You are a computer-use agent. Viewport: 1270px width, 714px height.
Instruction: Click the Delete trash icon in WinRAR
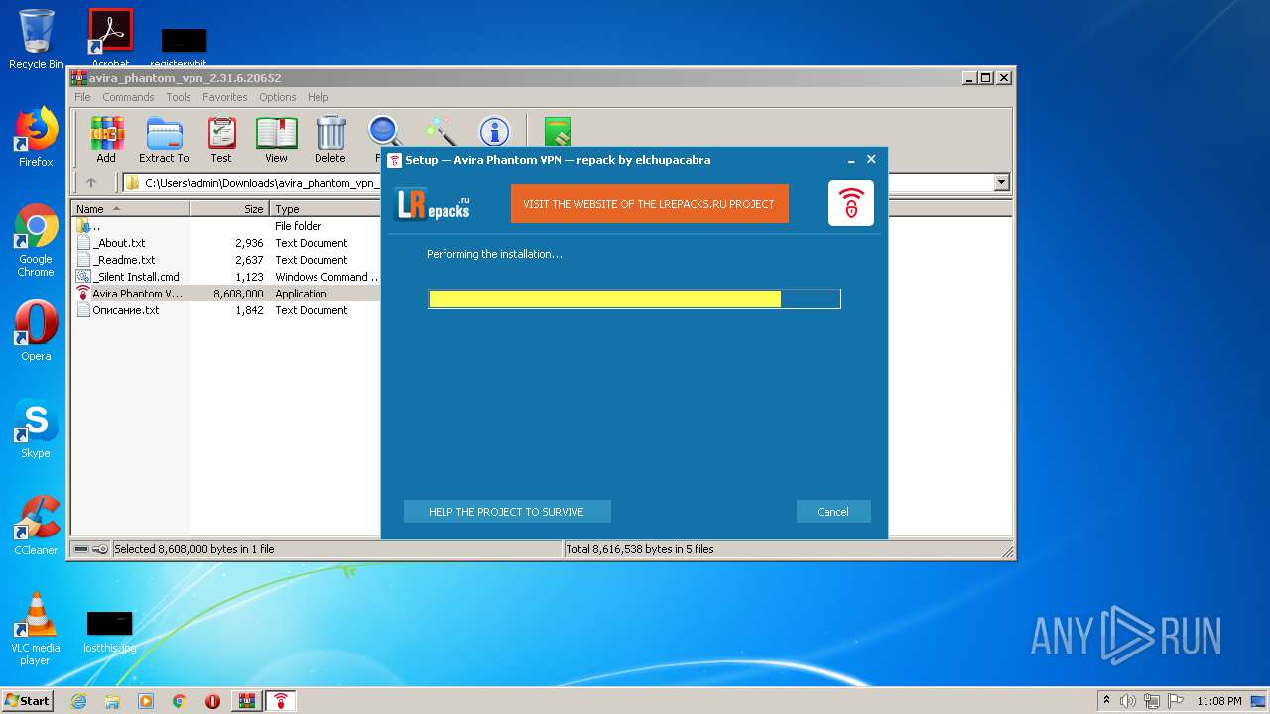tap(330, 140)
